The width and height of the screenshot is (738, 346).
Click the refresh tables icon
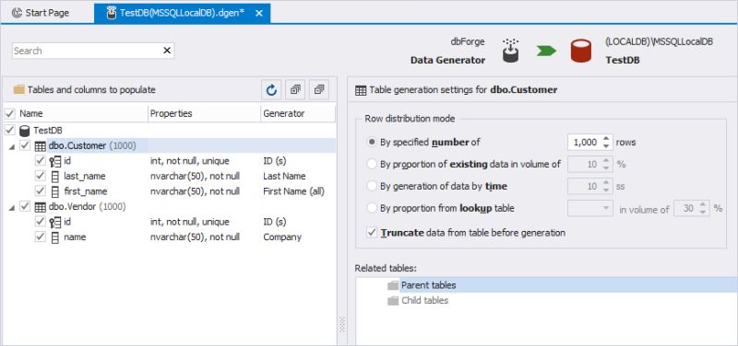coord(271,89)
